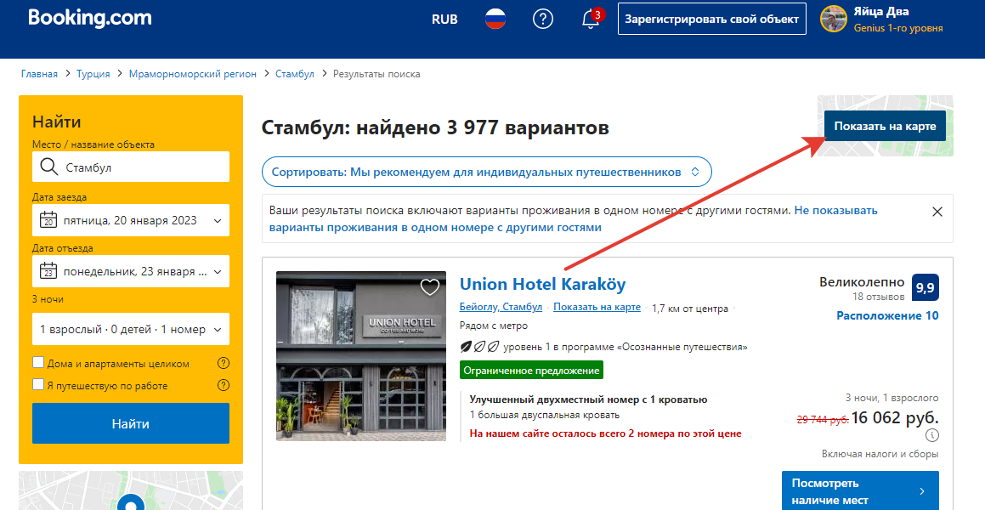Click Улучшенный двухместный номер с 1 кроватью

589,399
